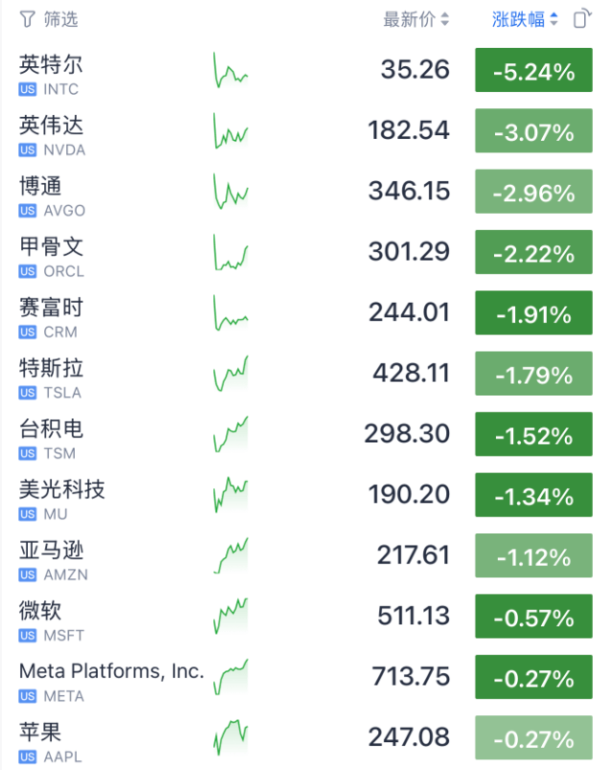Select the 亚马逊 AMZN stock name
Screen dimensions: 609x770
point(52,551)
